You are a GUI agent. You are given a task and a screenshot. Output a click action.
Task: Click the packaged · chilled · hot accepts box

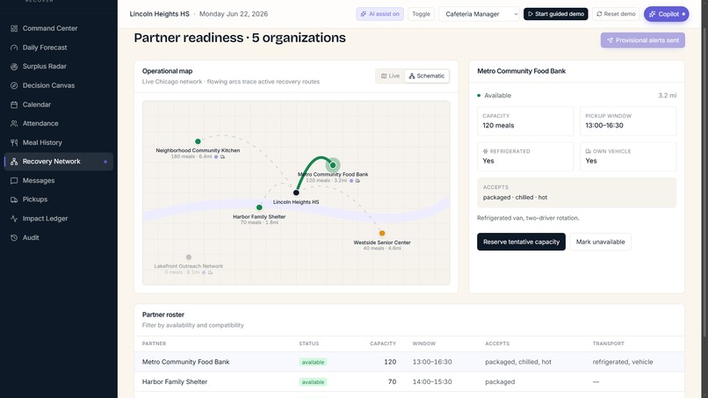point(576,192)
